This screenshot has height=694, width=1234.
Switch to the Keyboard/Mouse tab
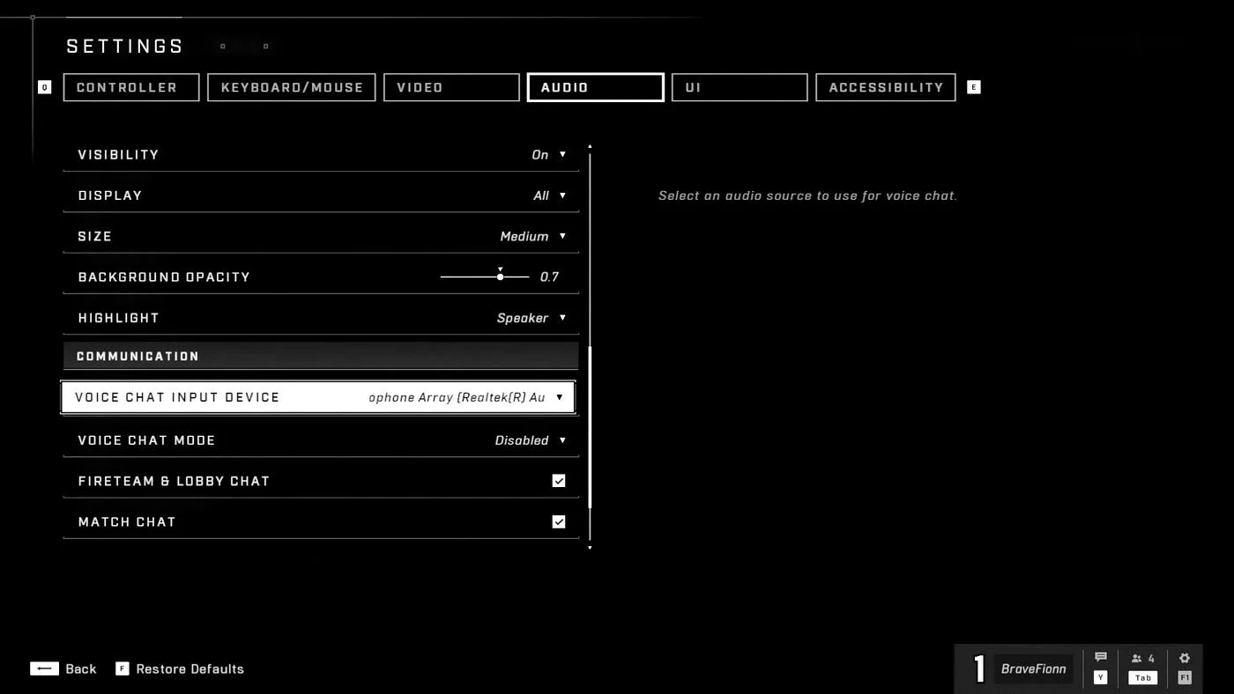[x=291, y=87]
